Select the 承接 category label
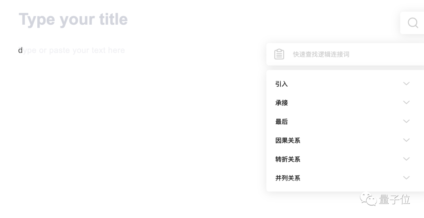The height and width of the screenshot is (218, 424). [x=281, y=103]
